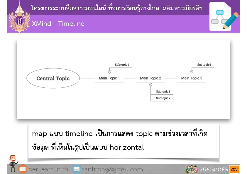This screenshot has width=247, height=174.
Task: Select Subtopic 2 under Main Topic 2
Action: click(x=163, y=98)
